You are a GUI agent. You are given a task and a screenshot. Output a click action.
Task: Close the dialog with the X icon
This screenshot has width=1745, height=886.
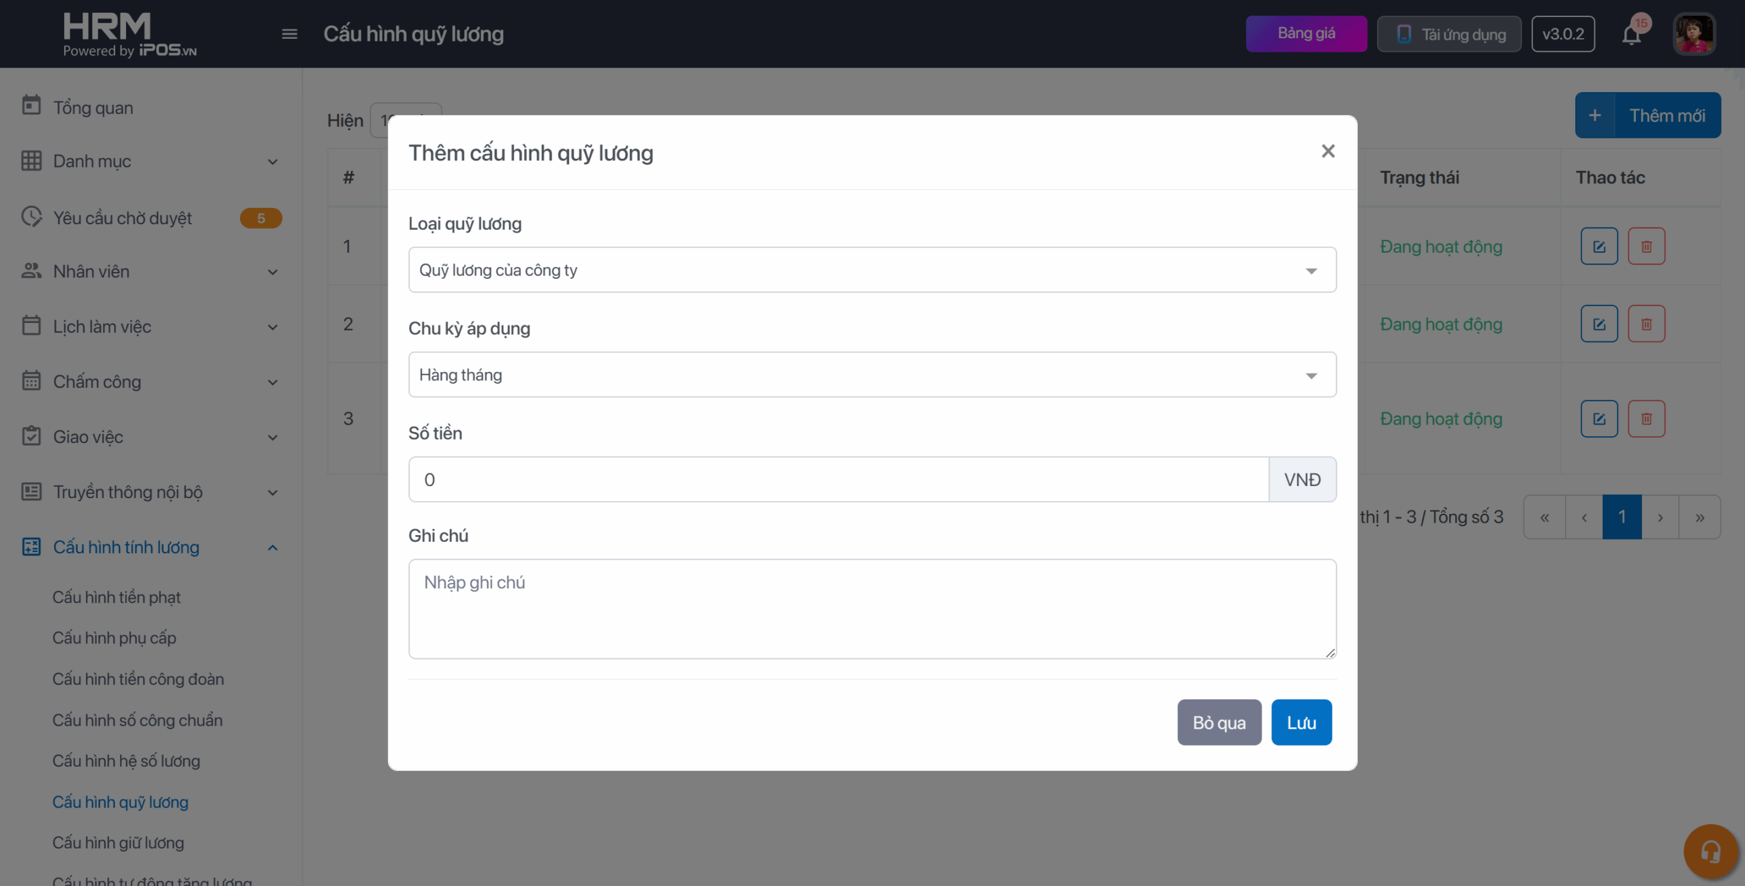tap(1327, 151)
